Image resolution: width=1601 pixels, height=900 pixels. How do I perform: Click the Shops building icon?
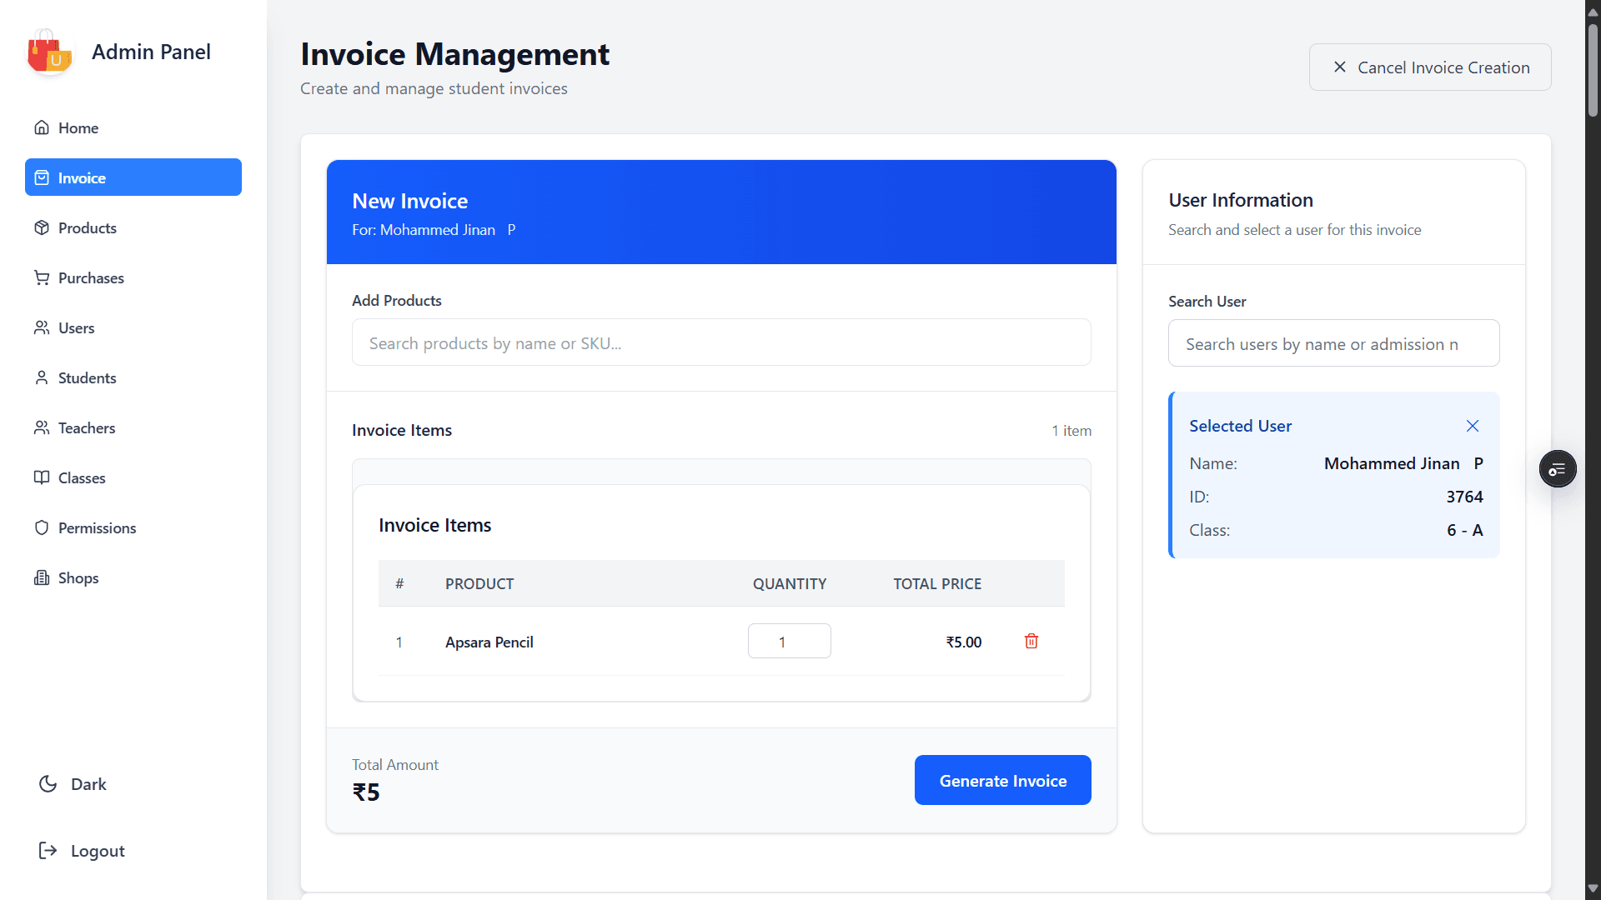click(42, 577)
